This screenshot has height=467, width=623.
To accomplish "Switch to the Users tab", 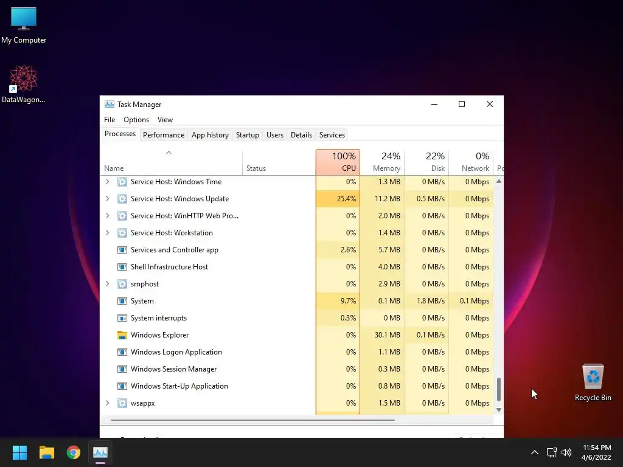I will (275, 135).
